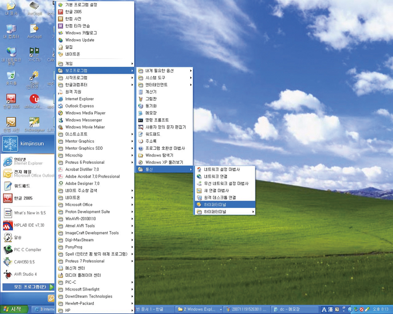Click Windows XP 둘러보기 entry
Screen dimensions: 393x314
pyautogui.click(x=165, y=162)
